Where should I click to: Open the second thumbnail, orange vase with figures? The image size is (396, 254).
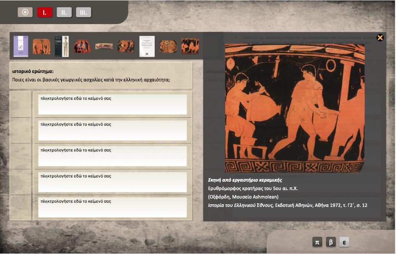point(41,47)
